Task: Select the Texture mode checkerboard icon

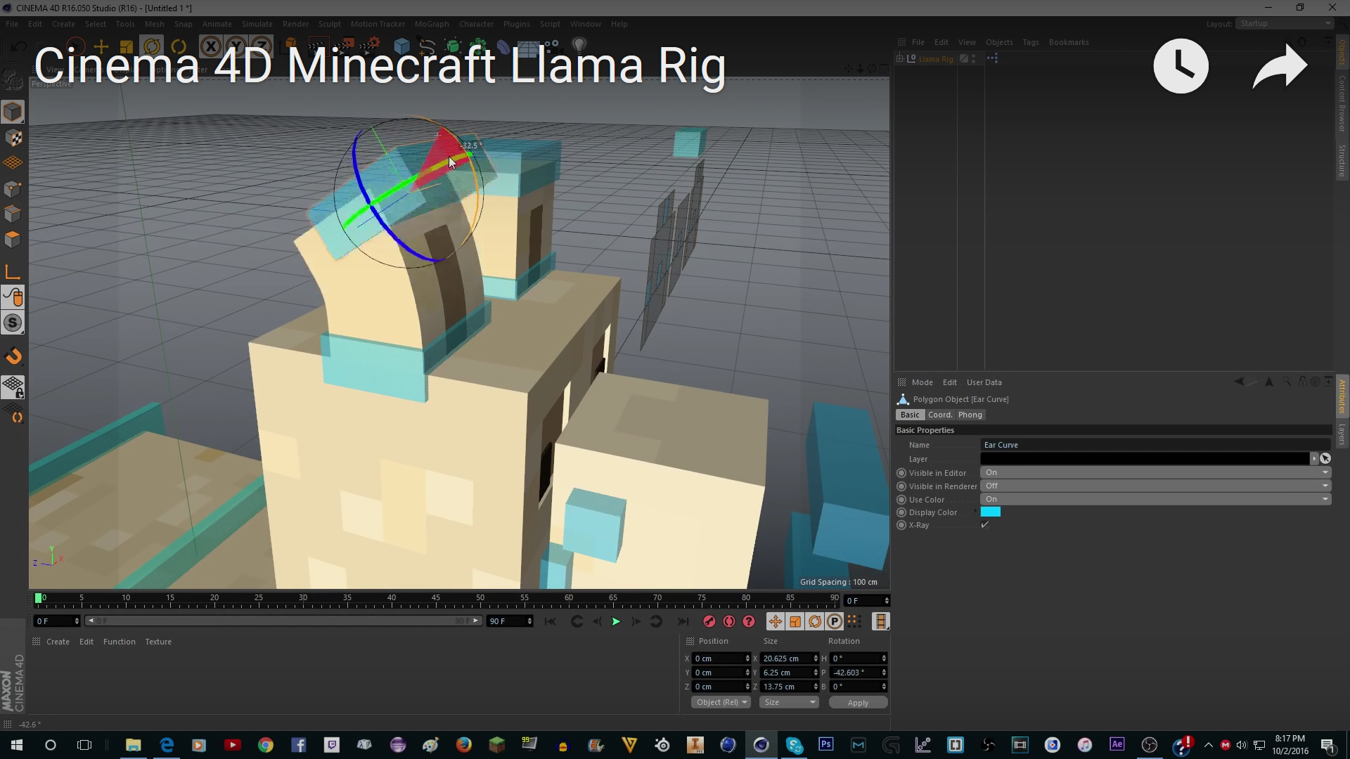Action: [13, 138]
